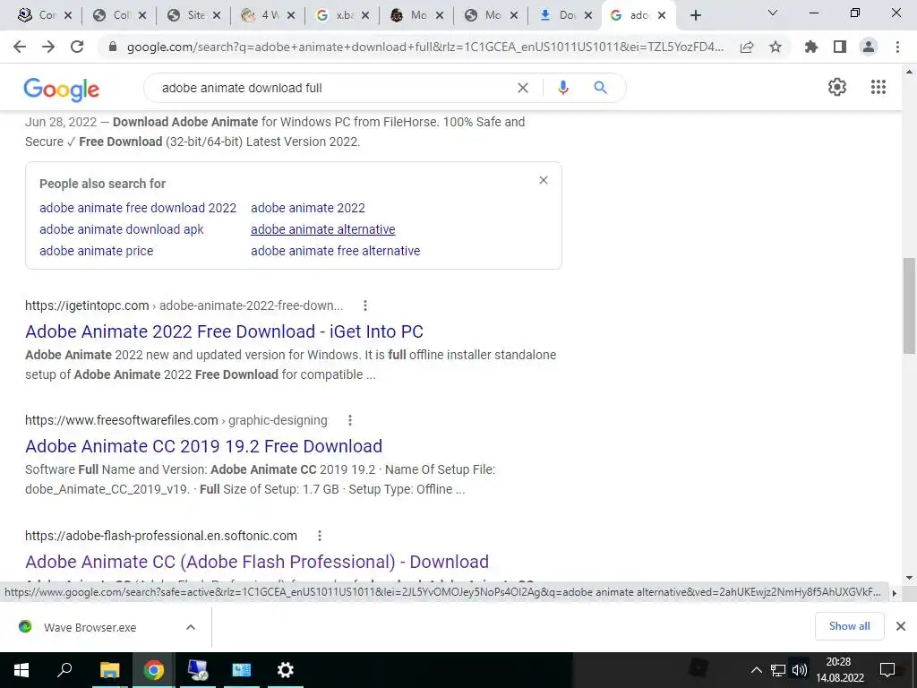
Task: Go back to the previous page
Action: click(20, 47)
